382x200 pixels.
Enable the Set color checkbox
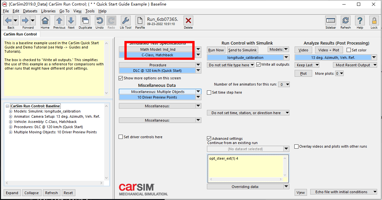(349, 50)
